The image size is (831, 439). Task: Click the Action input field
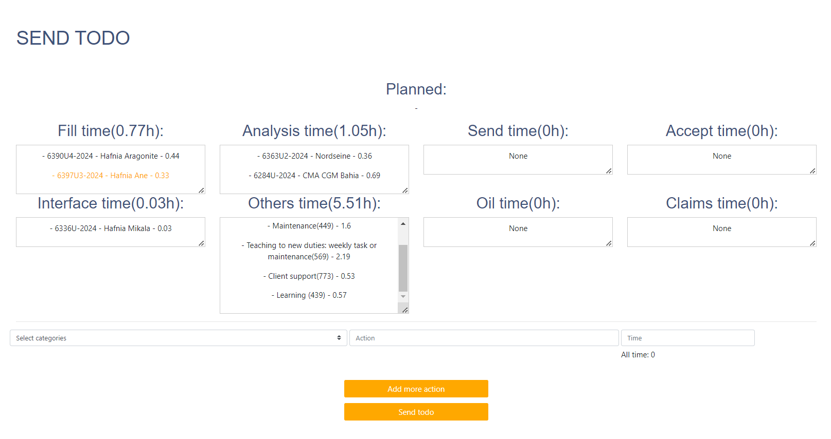click(x=484, y=338)
